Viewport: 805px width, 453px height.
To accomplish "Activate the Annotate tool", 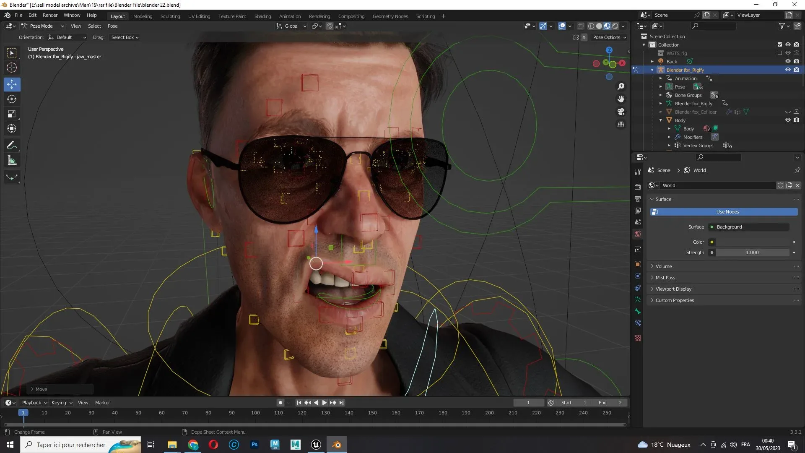I will (12, 146).
